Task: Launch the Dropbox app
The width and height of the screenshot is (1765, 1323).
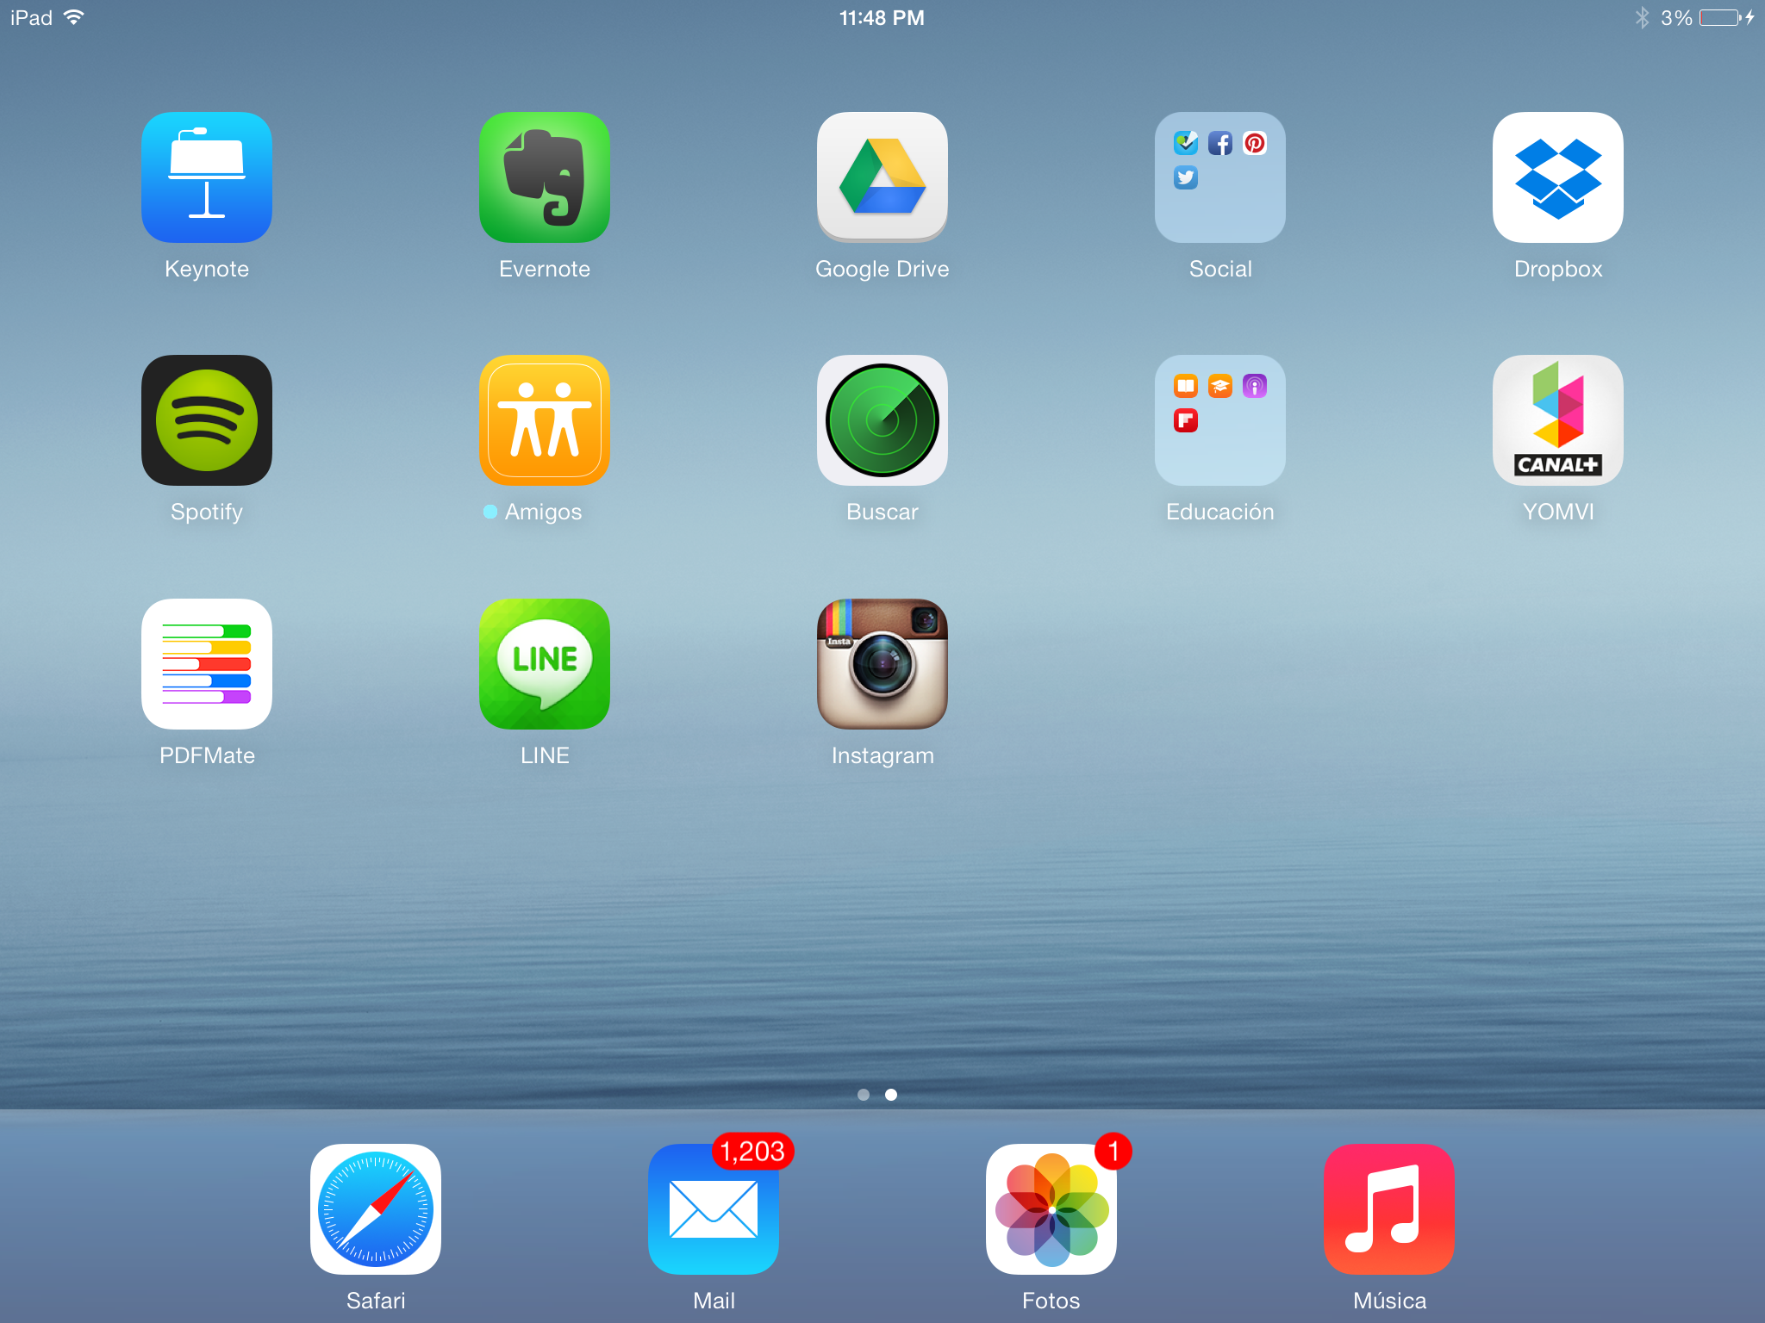Action: tap(1558, 177)
